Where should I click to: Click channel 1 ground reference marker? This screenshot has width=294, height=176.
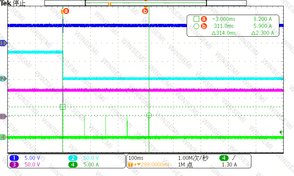point(3,43)
